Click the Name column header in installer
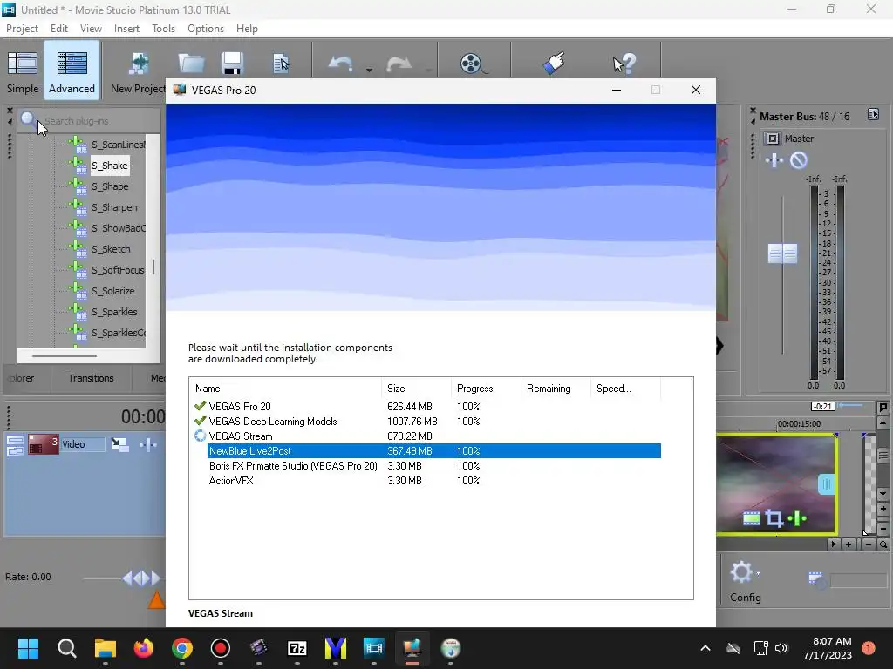Screen dimensions: 893x669 (285, 389)
